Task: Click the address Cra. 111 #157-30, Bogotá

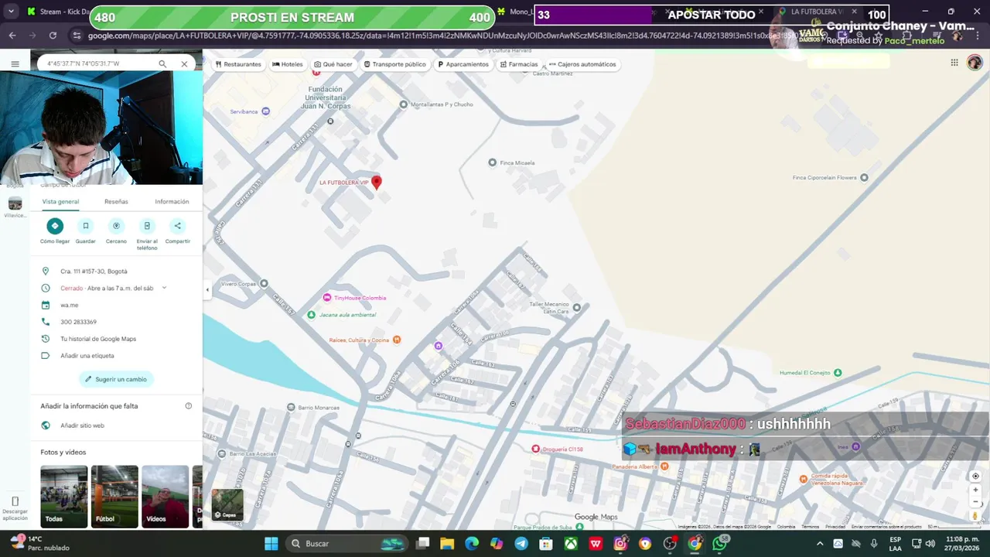Action: [x=94, y=272]
